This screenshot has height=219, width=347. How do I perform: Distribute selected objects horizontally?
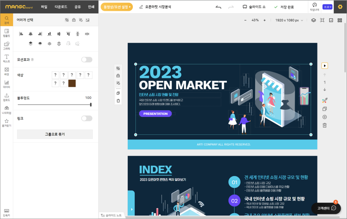87,34
